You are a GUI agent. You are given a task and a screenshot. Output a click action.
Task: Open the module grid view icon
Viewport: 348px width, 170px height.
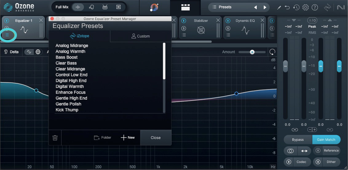coord(185,7)
